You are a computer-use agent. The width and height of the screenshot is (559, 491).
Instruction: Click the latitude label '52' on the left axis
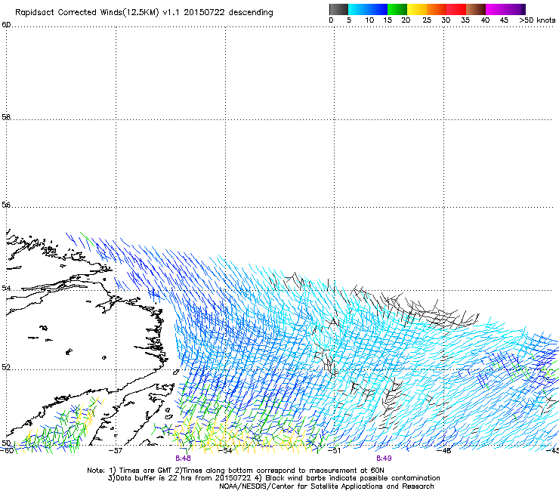[x=6, y=367]
